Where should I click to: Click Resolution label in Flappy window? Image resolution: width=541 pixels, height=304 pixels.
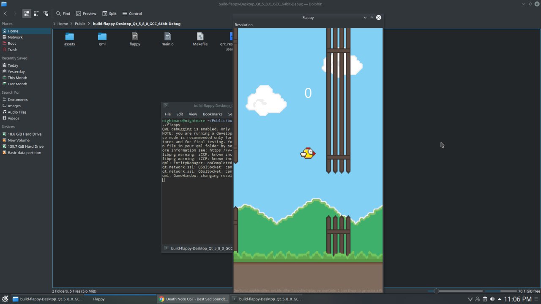[x=243, y=25]
